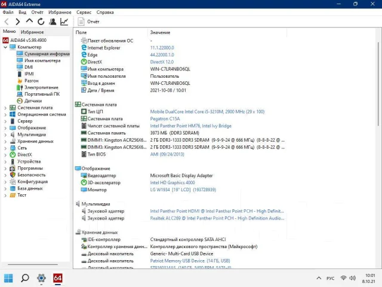Screen dimensions: 382x287
Task: Click the volume speaker tray icon
Action: [x=352, y=278]
